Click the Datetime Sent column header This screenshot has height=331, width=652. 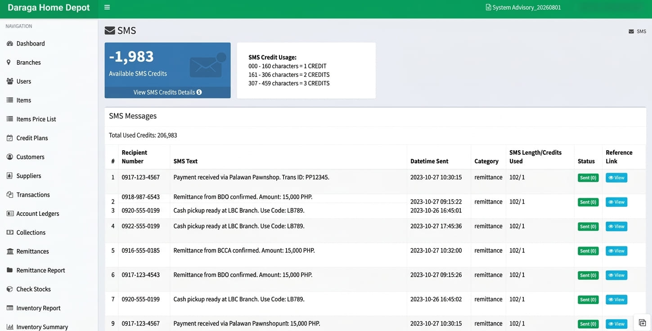coord(429,161)
